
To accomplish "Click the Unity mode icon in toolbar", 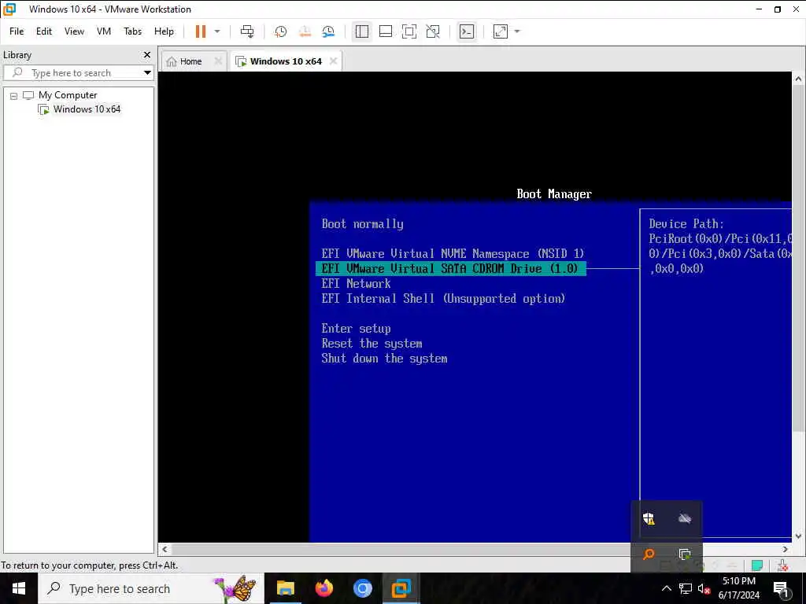I will click(x=433, y=31).
